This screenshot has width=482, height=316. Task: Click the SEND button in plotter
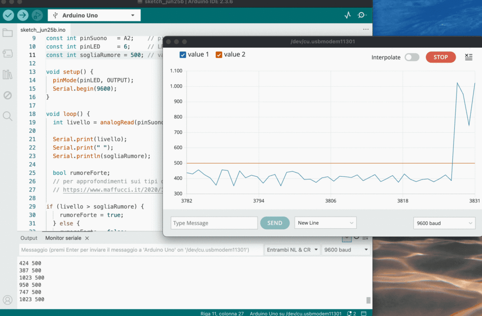[274, 223]
